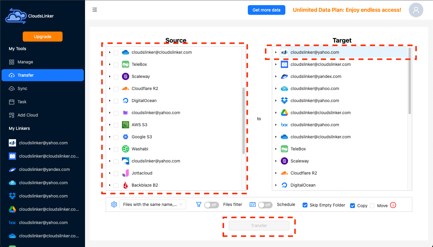Open the 'Files with the same name' dropdown
Viewport: 433px width, 247px height.
pos(153,204)
